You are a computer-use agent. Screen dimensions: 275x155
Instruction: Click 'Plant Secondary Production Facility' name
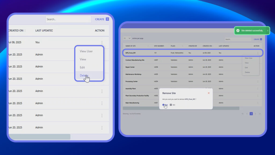pyautogui.click(x=137, y=96)
